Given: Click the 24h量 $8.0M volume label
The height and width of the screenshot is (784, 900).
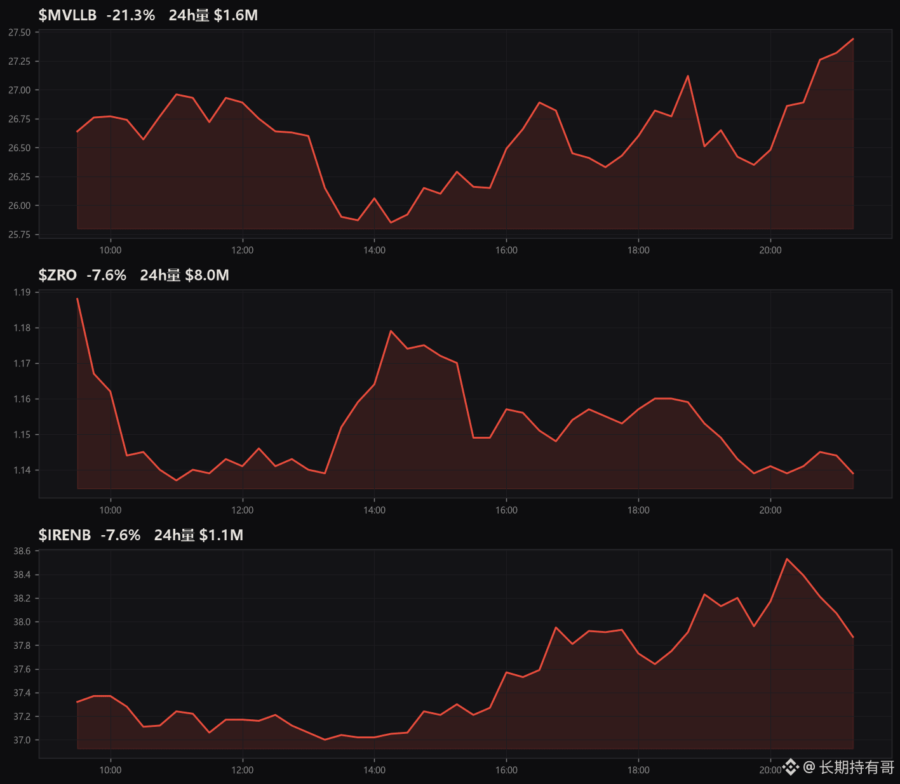Looking at the screenshot, I should 185,275.
